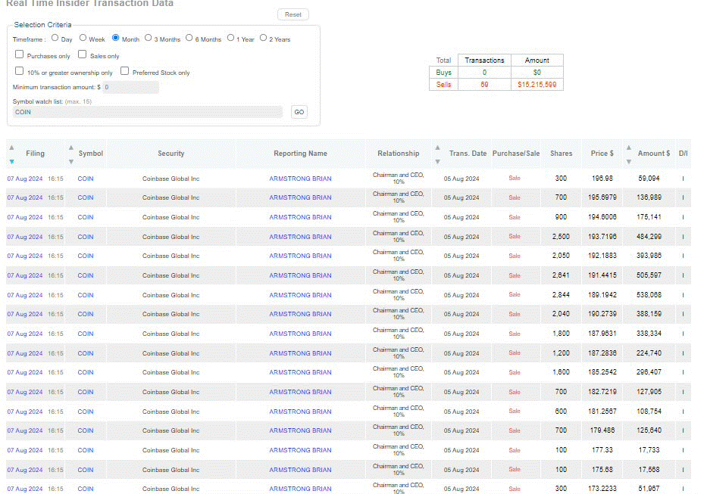Sort Amount $ column ascending arrow
707x494 pixels.
pos(628,147)
